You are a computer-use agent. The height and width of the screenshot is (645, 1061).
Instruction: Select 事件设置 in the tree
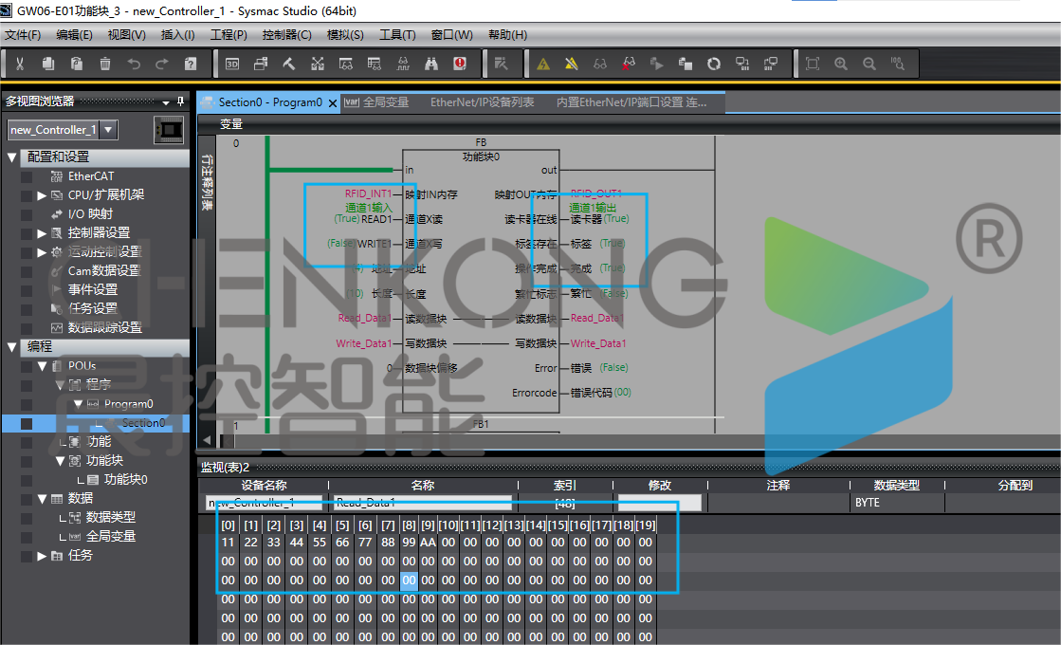coord(93,289)
